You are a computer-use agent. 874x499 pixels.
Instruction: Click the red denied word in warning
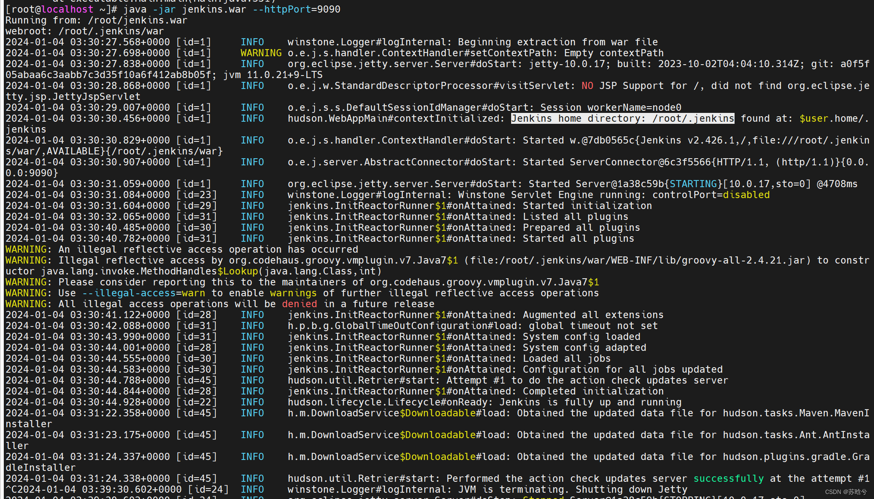click(299, 304)
